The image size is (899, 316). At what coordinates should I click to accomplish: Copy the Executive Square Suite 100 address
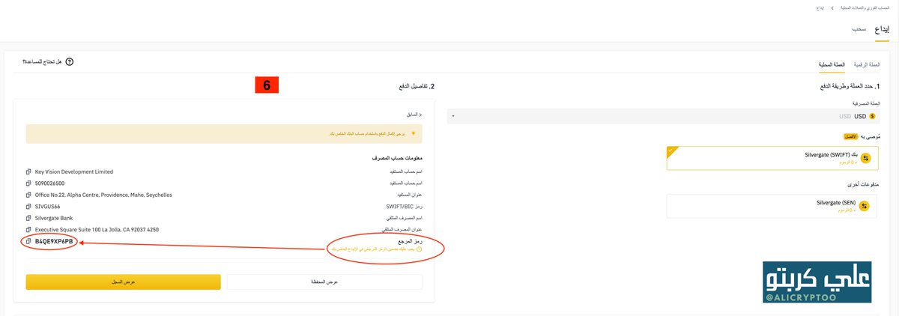[28, 229]
